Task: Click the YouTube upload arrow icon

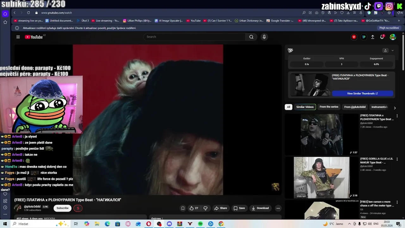Action: tap(373, 37)
